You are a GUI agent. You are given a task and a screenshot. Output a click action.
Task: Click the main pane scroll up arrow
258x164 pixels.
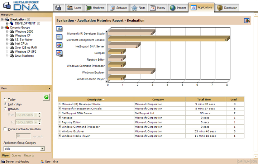pyautogui.click(x=256, y=15)
